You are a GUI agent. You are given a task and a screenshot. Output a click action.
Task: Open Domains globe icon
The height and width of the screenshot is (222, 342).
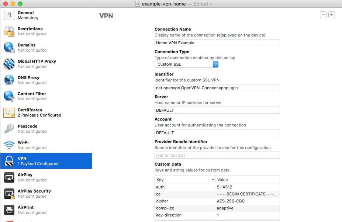[9, 47]
